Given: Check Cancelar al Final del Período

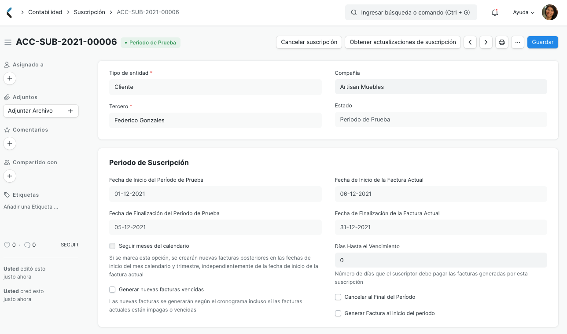Looking at the screenshot, I should 338,297.
